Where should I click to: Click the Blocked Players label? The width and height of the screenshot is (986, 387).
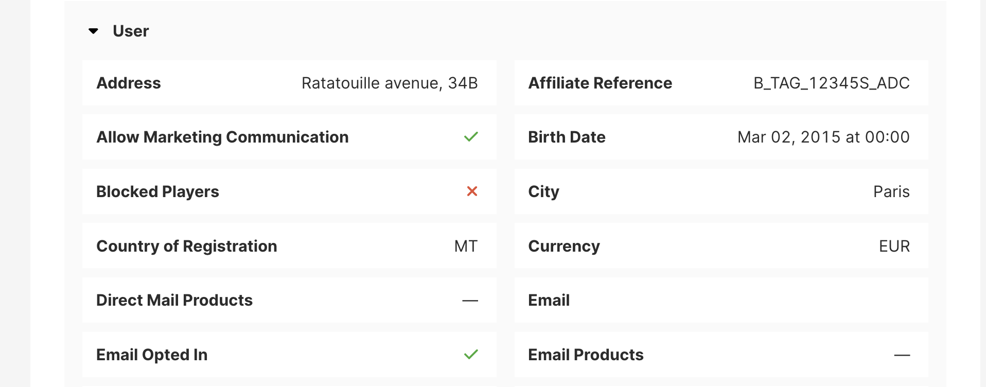(x=157, y=192)
